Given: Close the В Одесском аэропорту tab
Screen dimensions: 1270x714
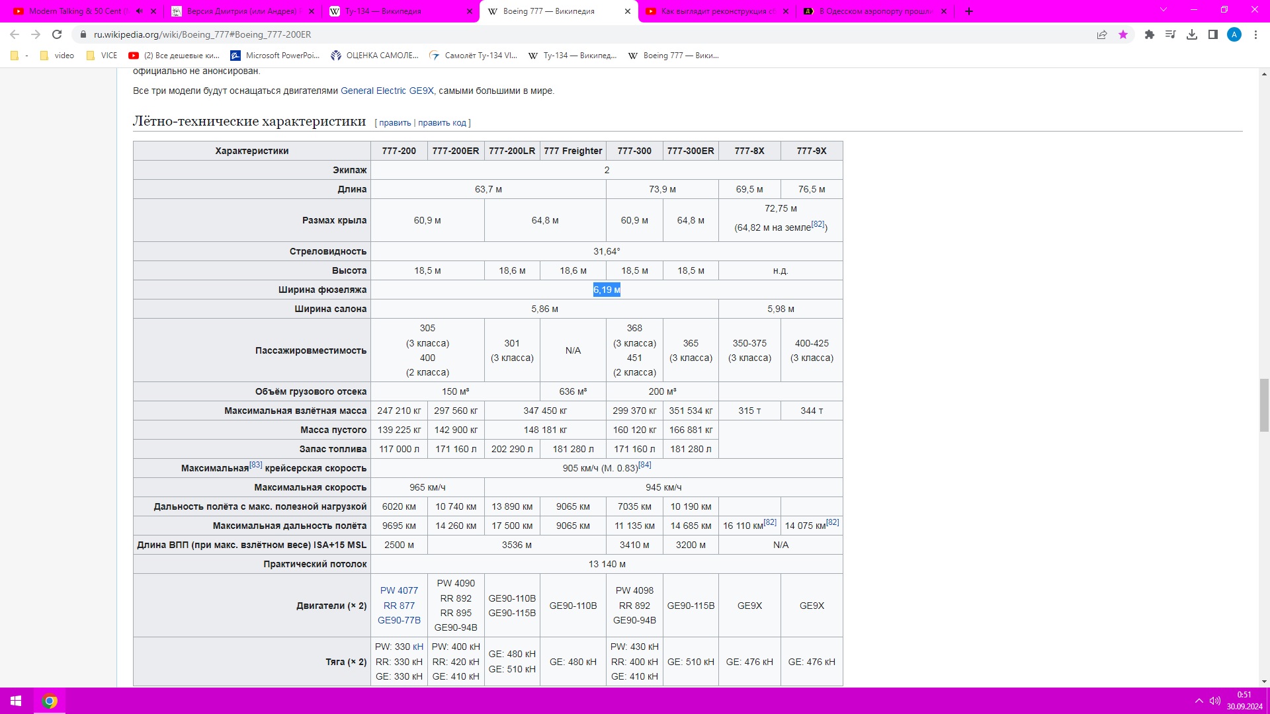Looking at the screenshot, I should pyautogui.click(x=944, y=11).
